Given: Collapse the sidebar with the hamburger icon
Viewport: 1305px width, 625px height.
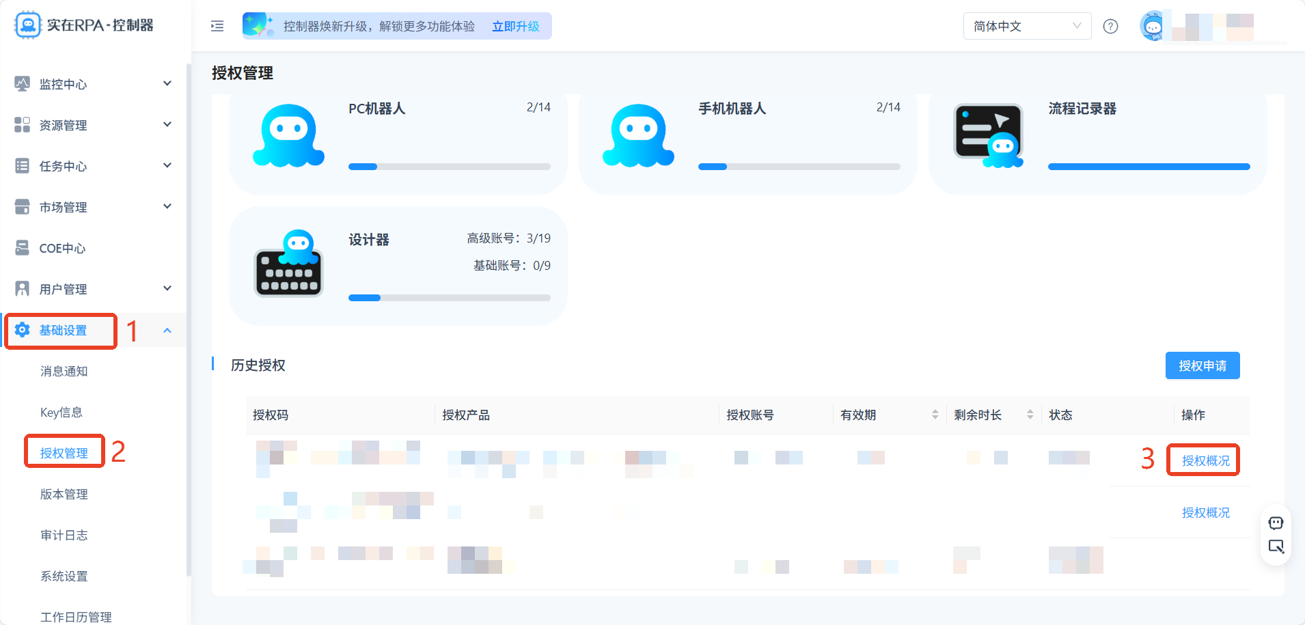Looking at the screenshot, I should pyautogui.click(x=217, y=26).
